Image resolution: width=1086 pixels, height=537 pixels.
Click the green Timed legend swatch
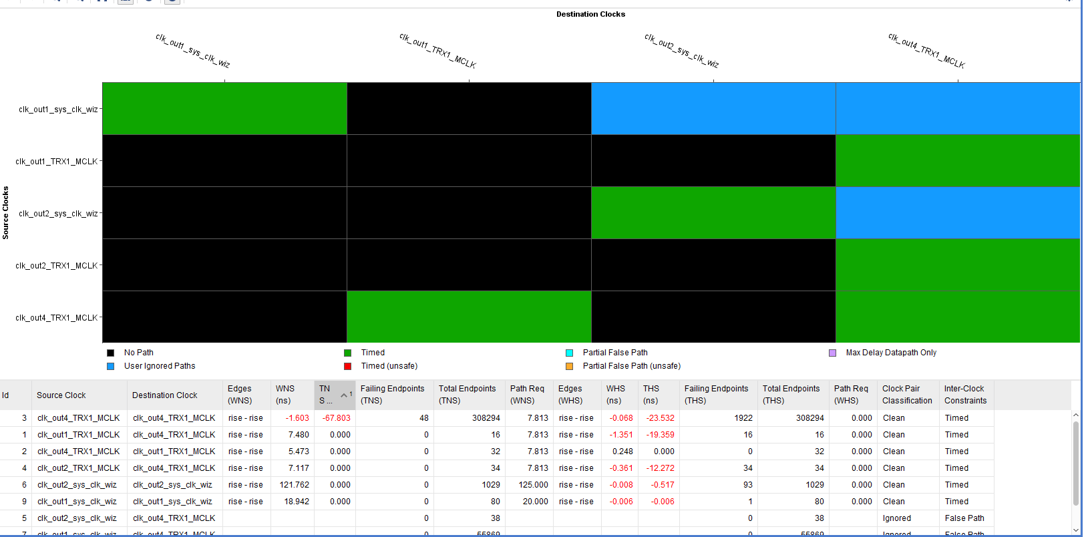347,353
